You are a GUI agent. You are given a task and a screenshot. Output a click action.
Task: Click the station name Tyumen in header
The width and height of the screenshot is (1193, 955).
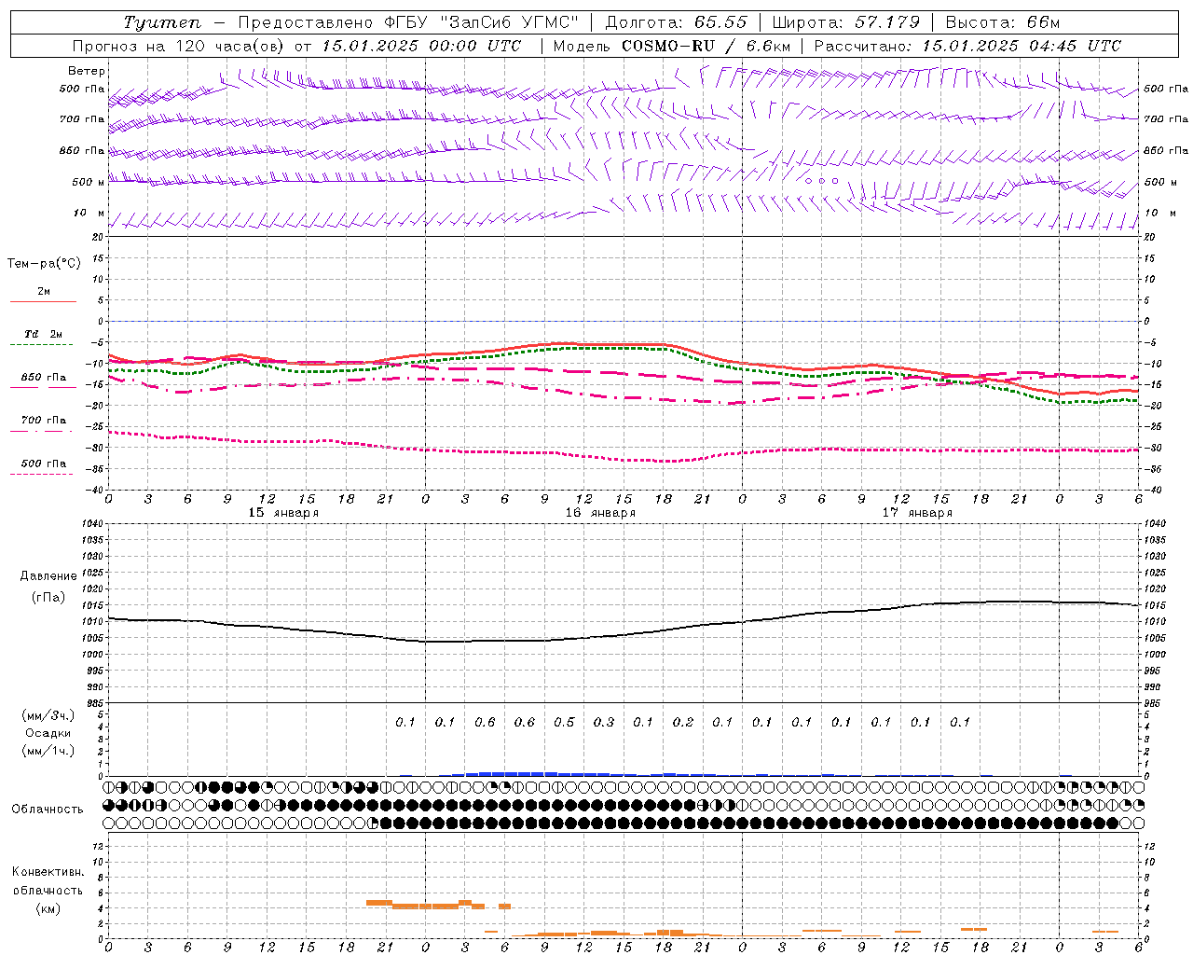(161, 22)
